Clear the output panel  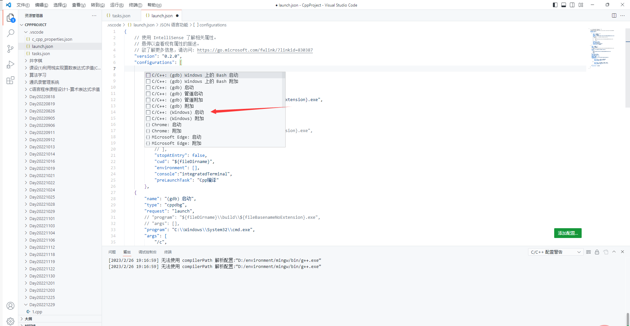(589, 252)
